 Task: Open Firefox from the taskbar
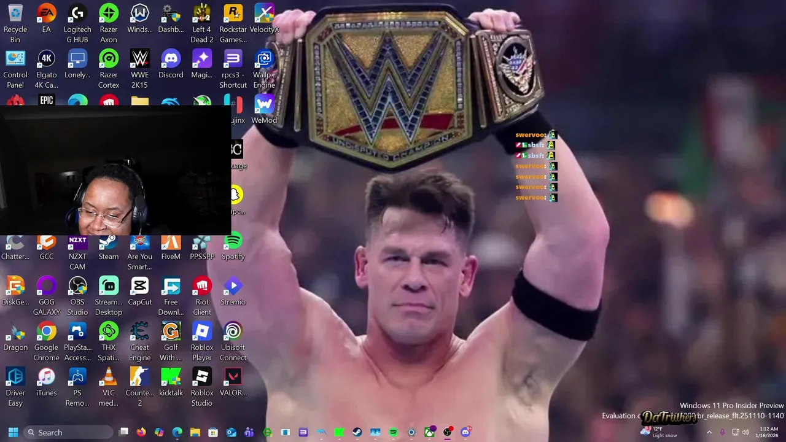point(141,432)
